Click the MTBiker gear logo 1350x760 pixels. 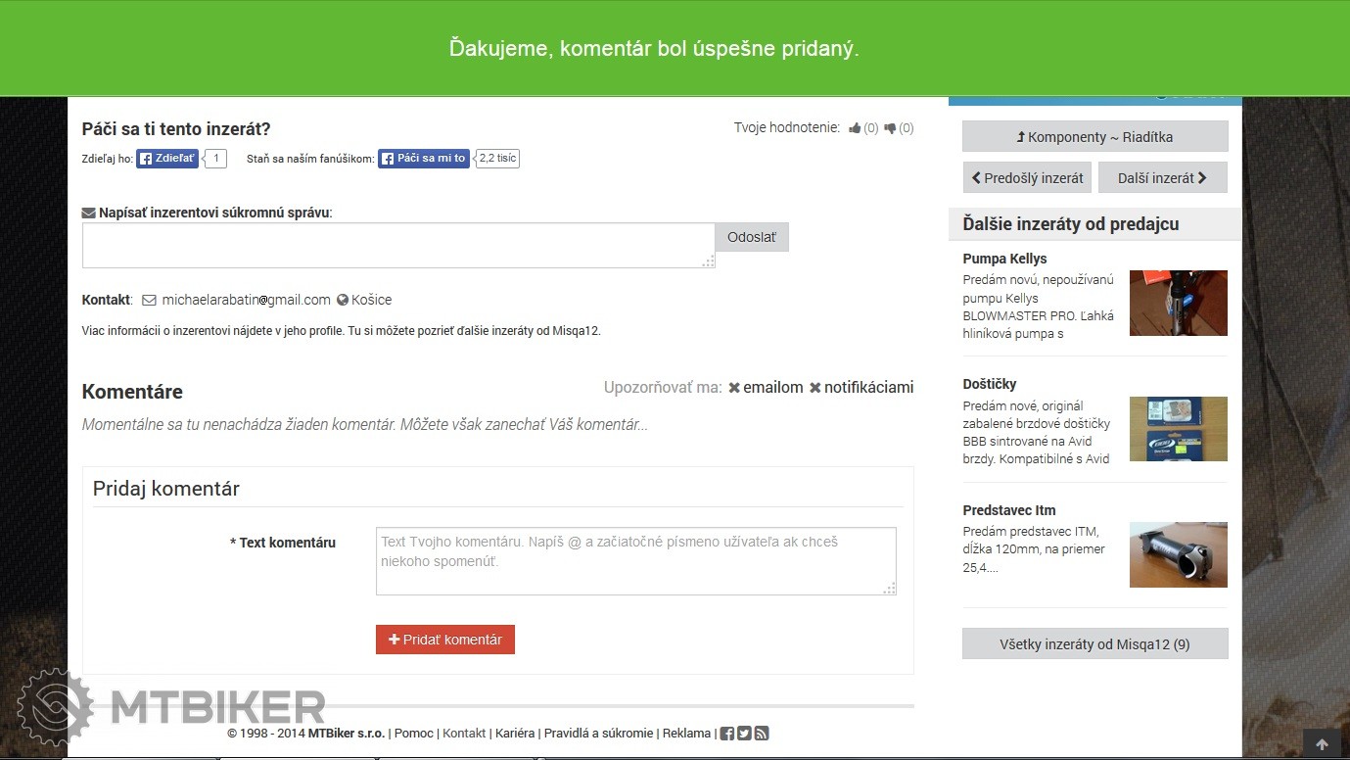pos(55,706)
